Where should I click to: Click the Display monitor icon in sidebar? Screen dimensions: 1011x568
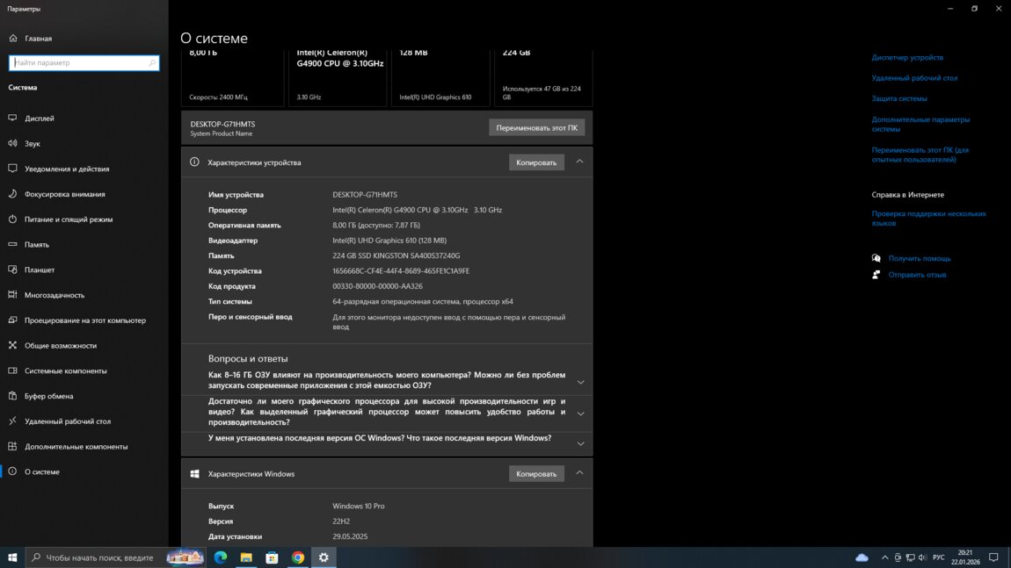[12, 119]
